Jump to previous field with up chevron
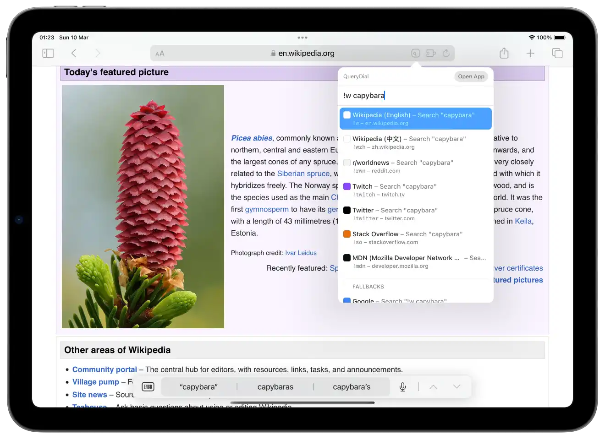 tap(433, 387)
